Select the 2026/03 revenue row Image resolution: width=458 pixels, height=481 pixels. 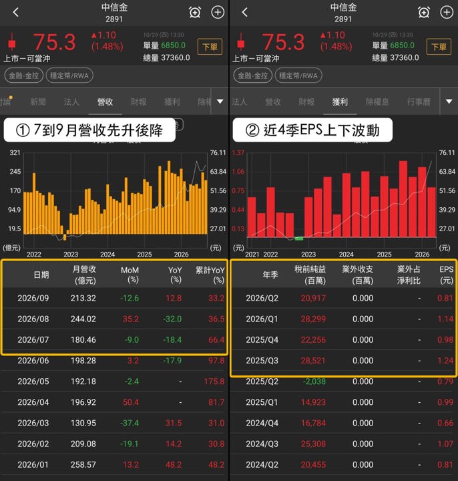point(114,423)
